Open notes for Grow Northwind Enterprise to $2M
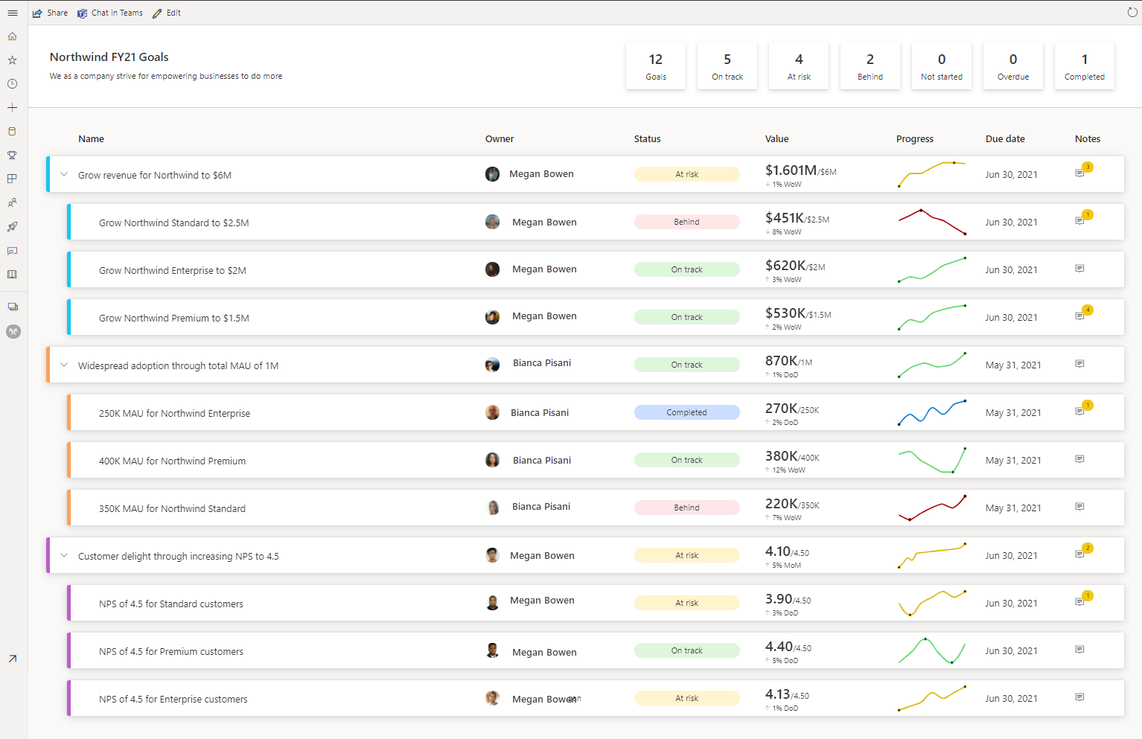1142x739 pixels. 1080,269
